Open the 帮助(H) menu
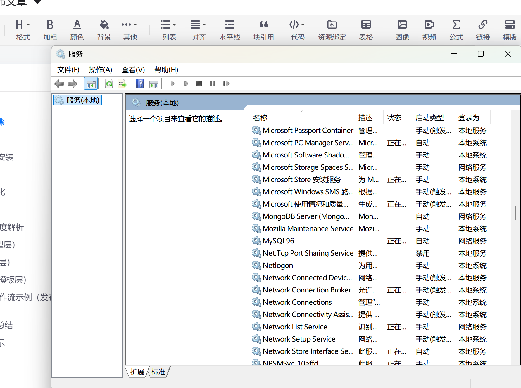 [x=166, y=70]
